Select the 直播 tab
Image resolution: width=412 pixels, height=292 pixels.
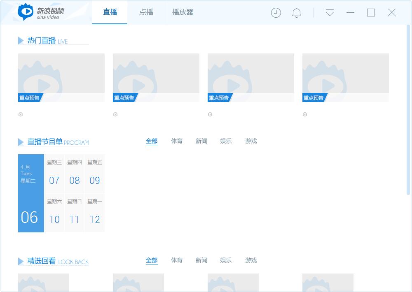tap(110, 12)
